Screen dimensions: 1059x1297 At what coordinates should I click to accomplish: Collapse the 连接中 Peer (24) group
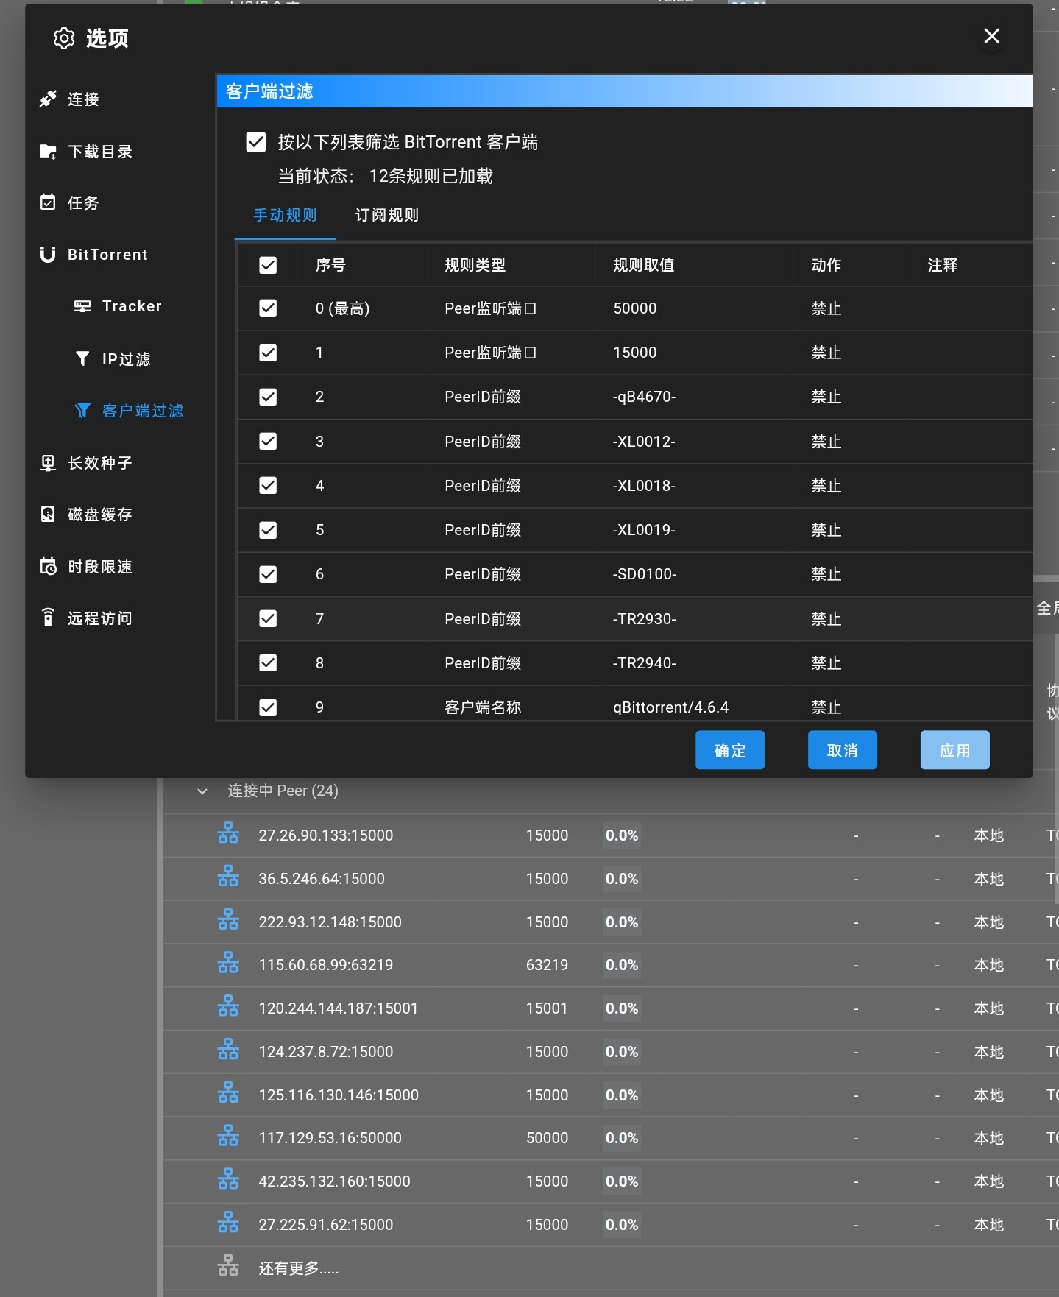[x=202, y=791]
